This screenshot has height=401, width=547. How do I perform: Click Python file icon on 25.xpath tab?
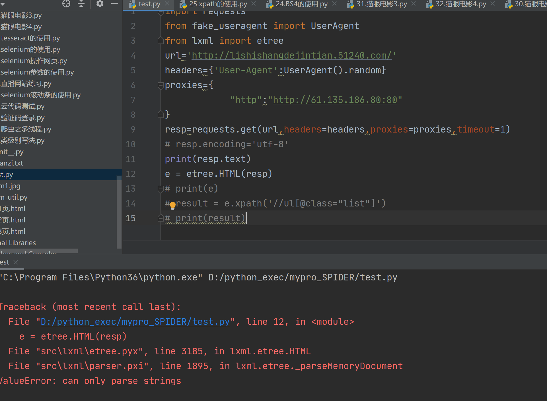[x=183, y=4]
